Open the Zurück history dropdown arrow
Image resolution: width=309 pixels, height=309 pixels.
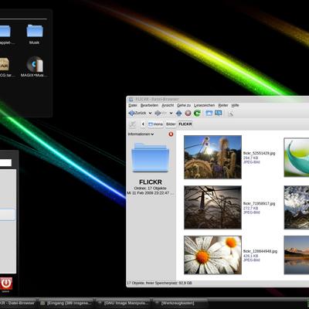(x=150, y=114)
